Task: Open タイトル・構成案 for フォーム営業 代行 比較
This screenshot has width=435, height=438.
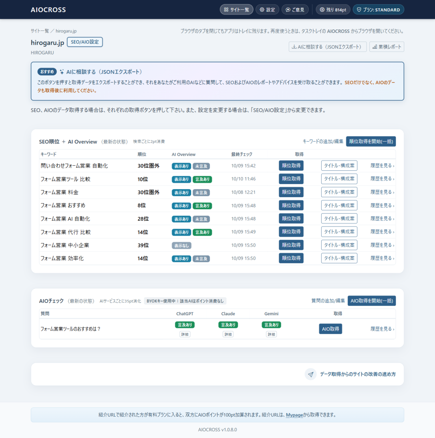Action: (339, 232)
